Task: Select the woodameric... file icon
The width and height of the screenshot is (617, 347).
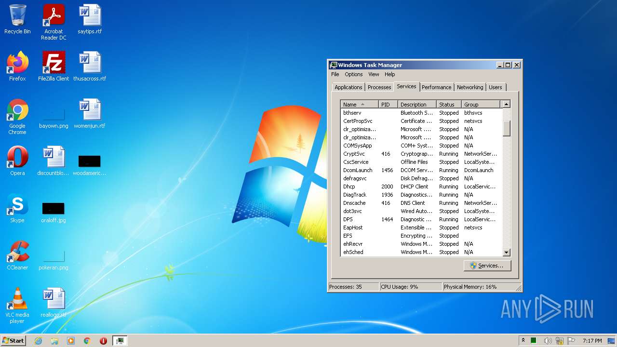Action: point(90,164)
